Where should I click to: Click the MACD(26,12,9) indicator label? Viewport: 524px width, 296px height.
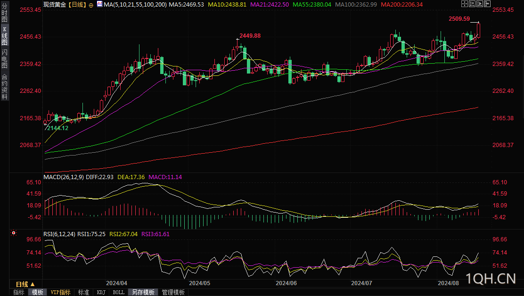(64, 177)
